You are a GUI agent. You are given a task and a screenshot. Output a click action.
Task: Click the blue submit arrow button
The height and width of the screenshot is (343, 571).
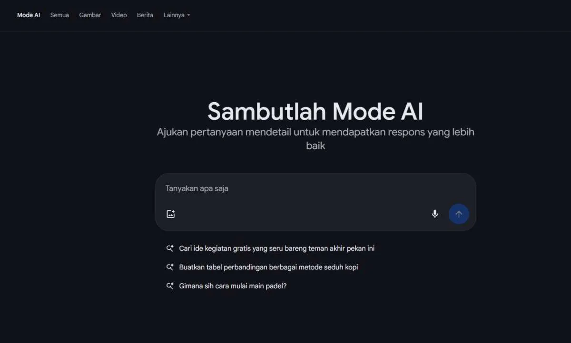point(458,214)
